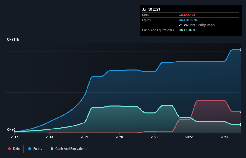Click the teal Cash And Equivalents legend dot
The image size is (246, 158).
[52, 149]
